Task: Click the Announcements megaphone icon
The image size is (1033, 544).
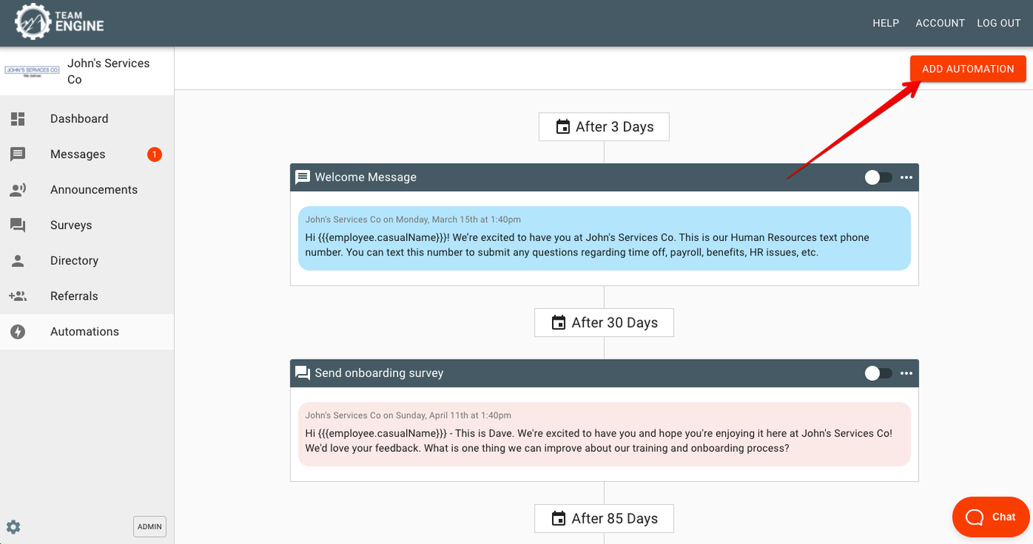Action: (x=18, y=190)
